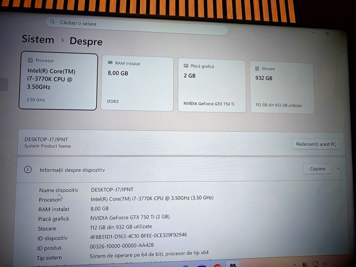
Task: Click the Settings gear taskbar icon
Action: 233,265
